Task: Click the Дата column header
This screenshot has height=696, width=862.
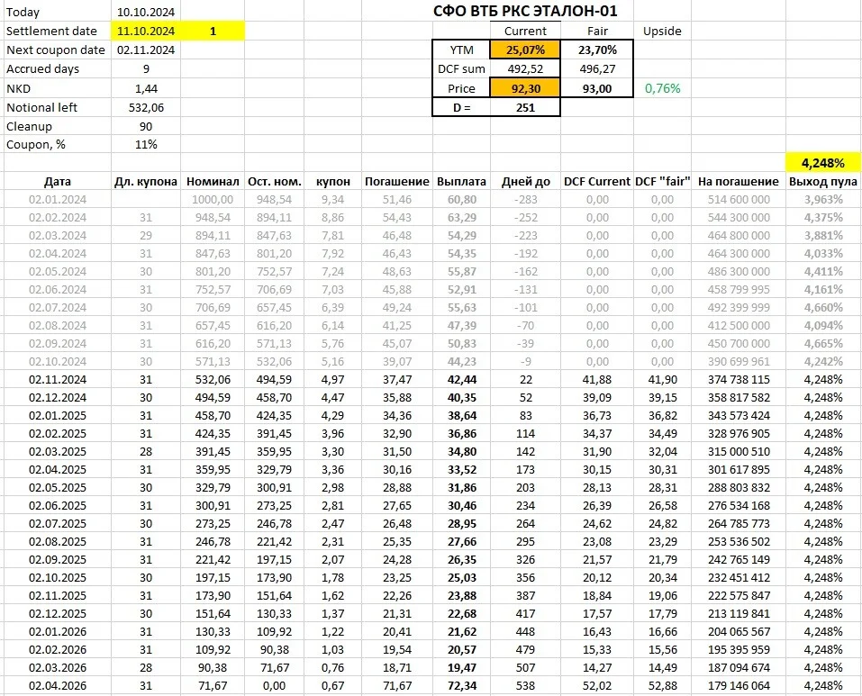Action: [58, 182]
